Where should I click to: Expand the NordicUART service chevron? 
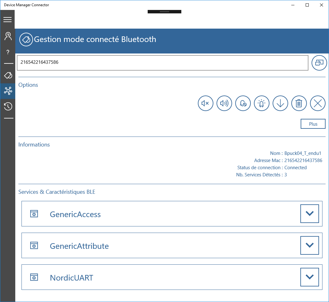(x=309, y=277)
